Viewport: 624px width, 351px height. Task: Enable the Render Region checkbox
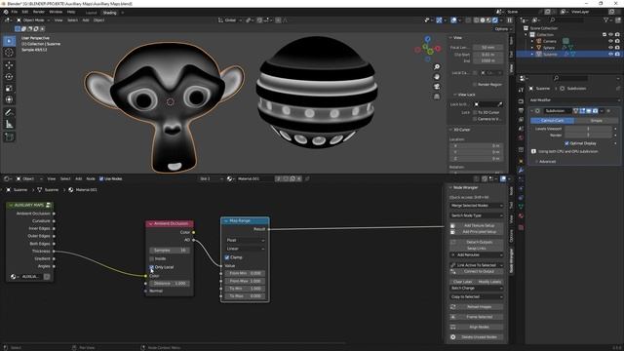475,85
